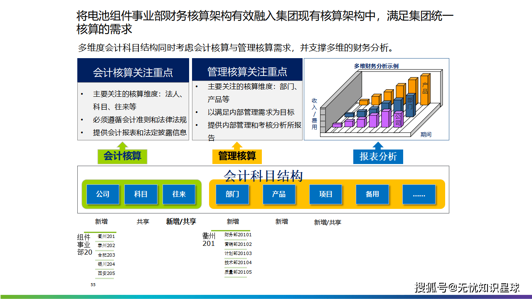Click the 质量部20105 entry
The height and width of the screenshot is (299, 532).
pyautogui.click(x=238, y=272)
